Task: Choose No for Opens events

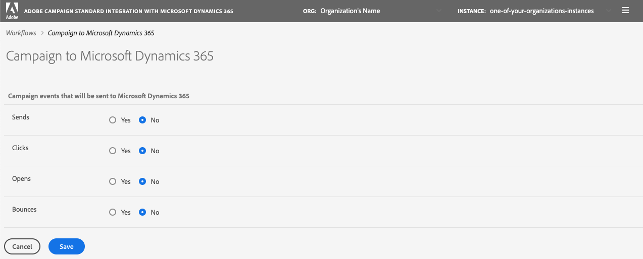Action: point(142,182)
